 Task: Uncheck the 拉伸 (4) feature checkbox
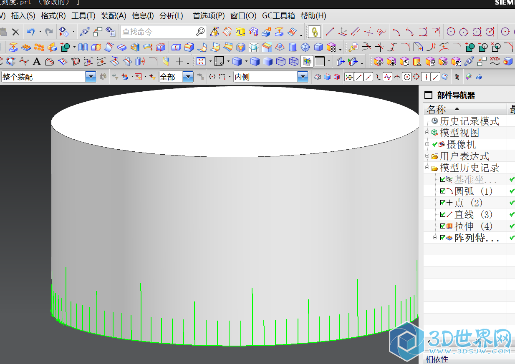coord(443,226)
